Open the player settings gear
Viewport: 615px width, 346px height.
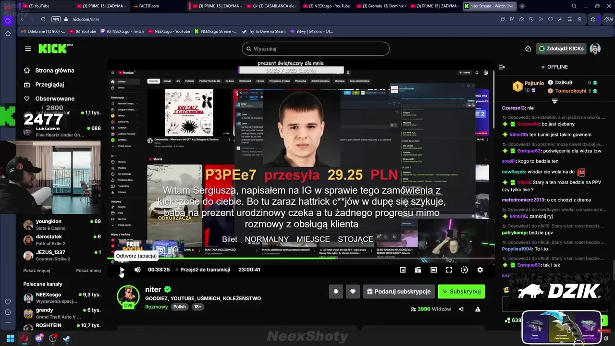tap(480, 270)
